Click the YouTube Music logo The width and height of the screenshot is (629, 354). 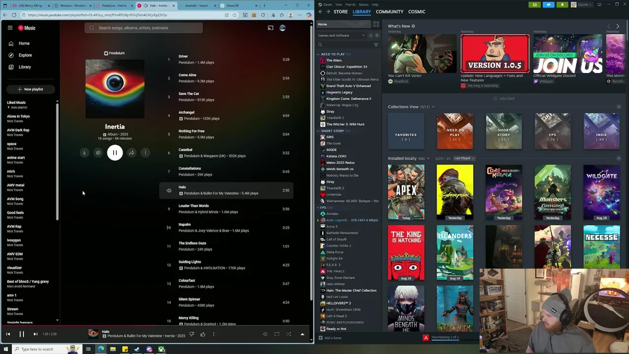pos(27,28)
